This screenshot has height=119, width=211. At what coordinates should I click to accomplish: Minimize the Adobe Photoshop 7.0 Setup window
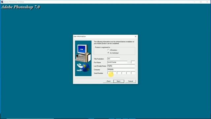(x=195, y=2)
